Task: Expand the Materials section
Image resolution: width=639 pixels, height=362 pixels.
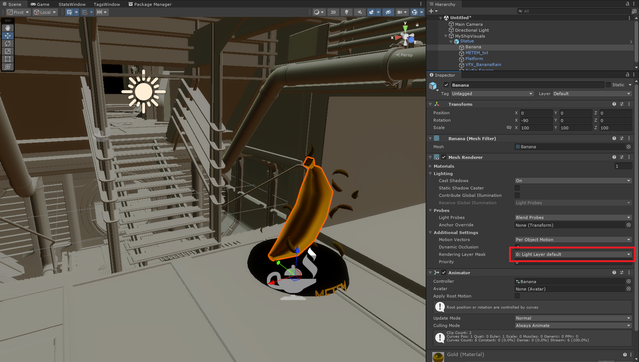Action: click(x=430, y=166)
